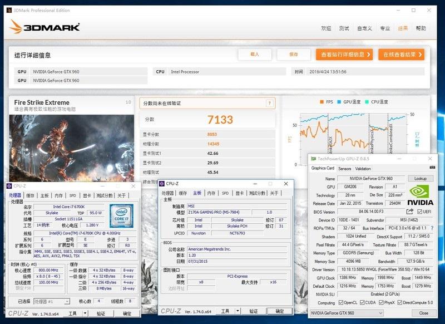This screenshot has width=445, height=324.
Task: Select 缓存 tab in left CPU-Z window
Action: point(30,195)
